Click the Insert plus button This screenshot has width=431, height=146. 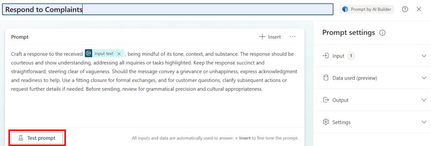(x=270, y=37)
